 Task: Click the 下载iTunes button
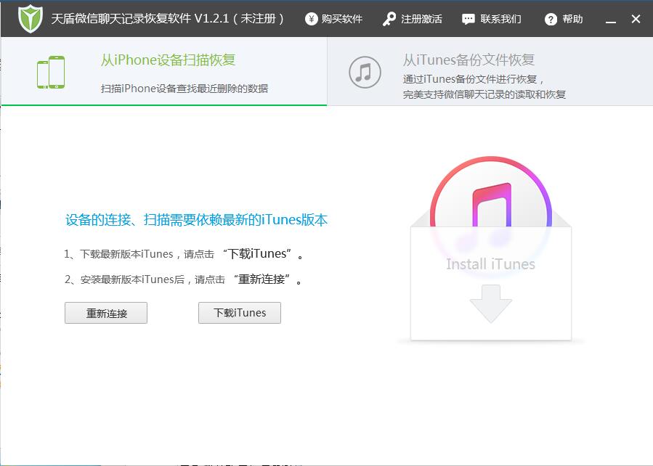240,313
